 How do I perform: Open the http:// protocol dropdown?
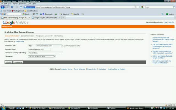point(32,46)
